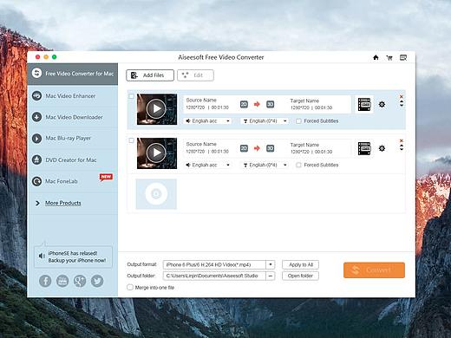The width and height of the screenshot is (451, 338).
Task: Click the red conversion arrow, second video
Action: (257, 148)
